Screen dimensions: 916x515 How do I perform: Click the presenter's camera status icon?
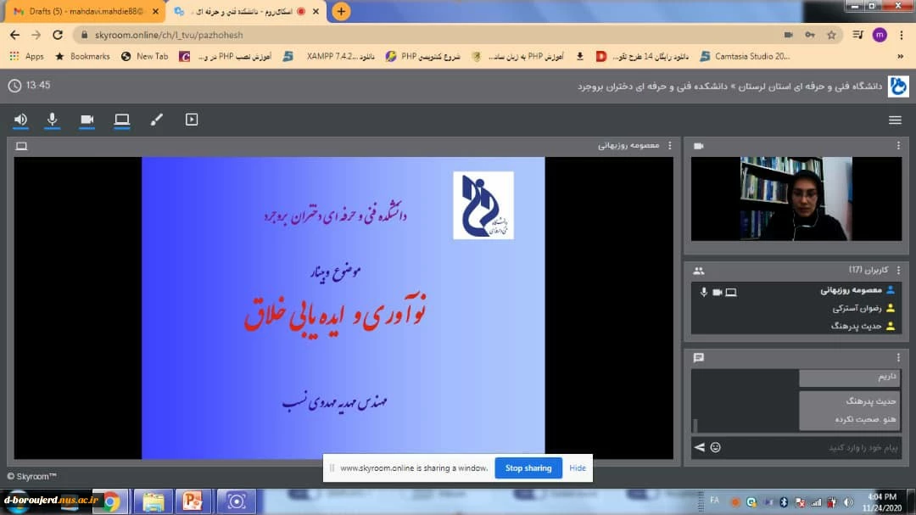coord(718,292)
